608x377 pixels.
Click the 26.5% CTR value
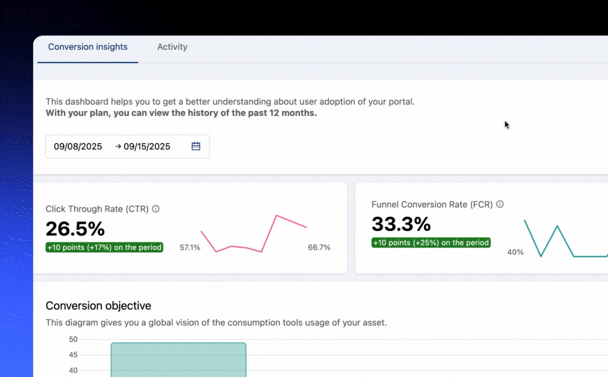click(75, 229)
